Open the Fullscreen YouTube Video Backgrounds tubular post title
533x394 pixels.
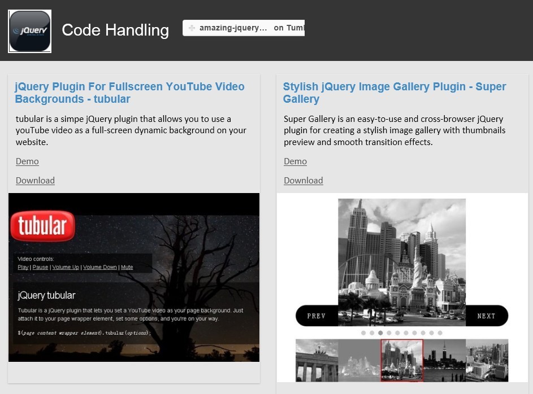click(x=129, y=93)
